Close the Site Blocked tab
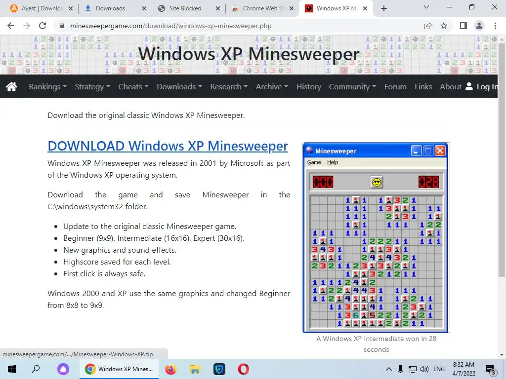Screen dimensions: 506x379 218,8
